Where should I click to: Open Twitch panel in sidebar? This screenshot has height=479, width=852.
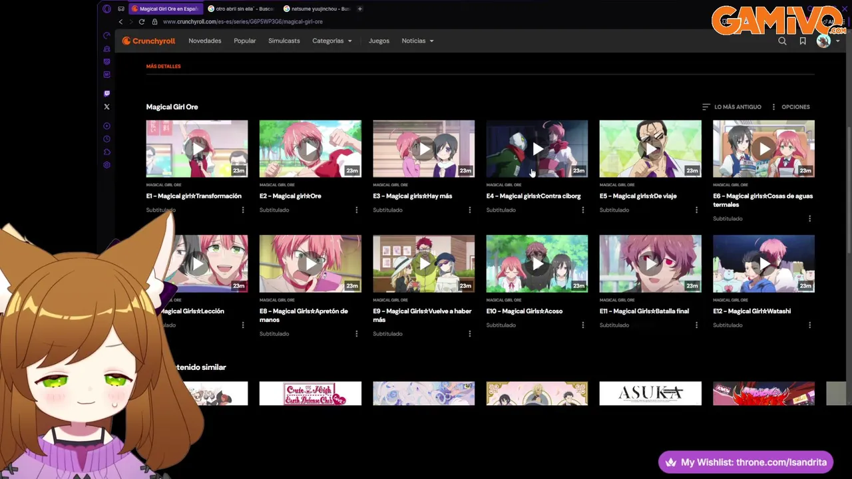tap(106, 94)
